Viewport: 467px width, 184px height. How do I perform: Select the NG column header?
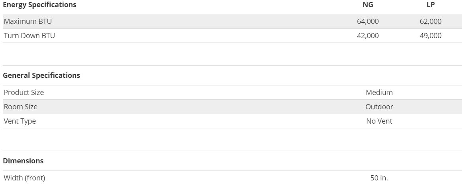pyautogui.click(x=368, y=5)
